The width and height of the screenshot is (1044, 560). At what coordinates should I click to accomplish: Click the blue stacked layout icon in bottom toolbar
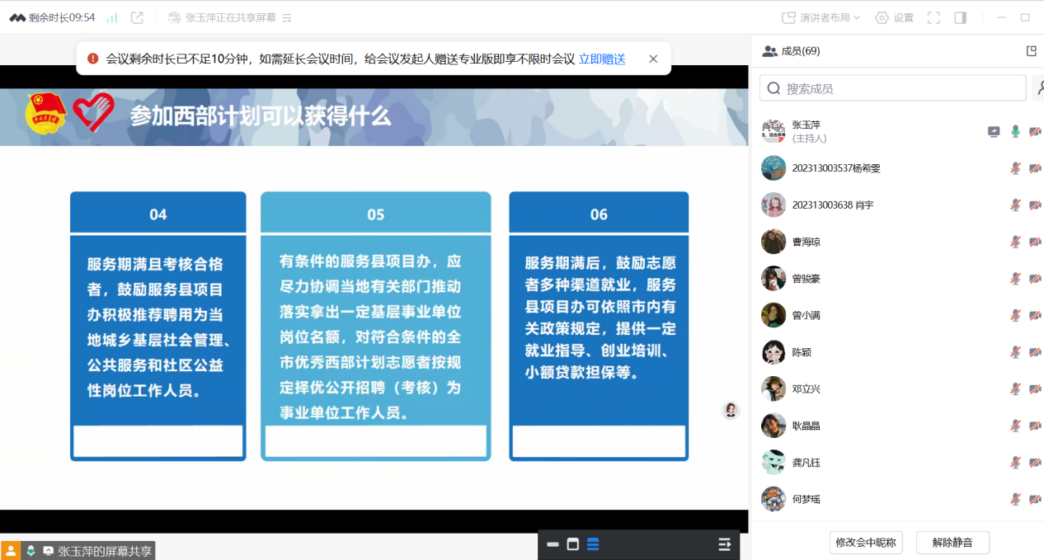click(593, 544)
